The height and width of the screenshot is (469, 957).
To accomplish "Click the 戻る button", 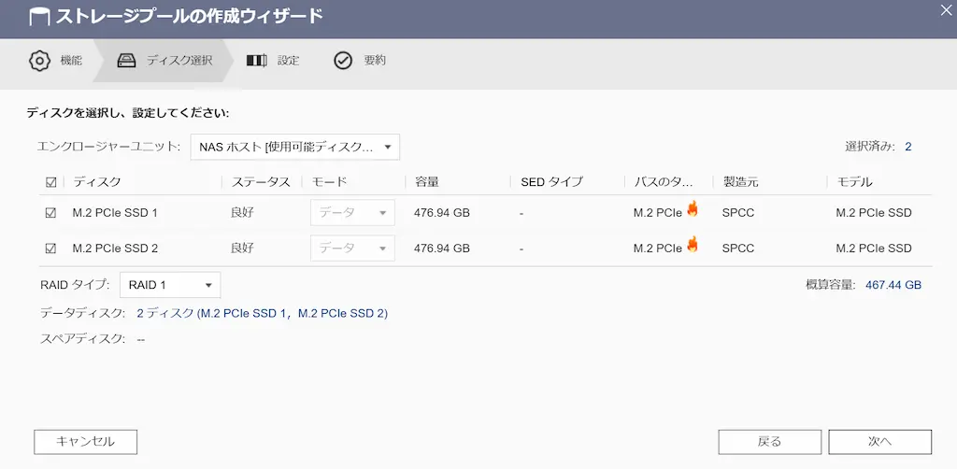I will click(770, 442).
